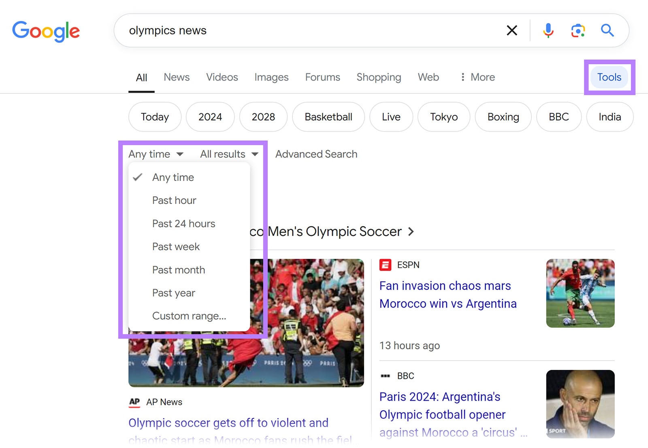Choose Custom range from the time menu
Image resolution: width=648 pixels, height=448 pixels.
pos(189,316)
